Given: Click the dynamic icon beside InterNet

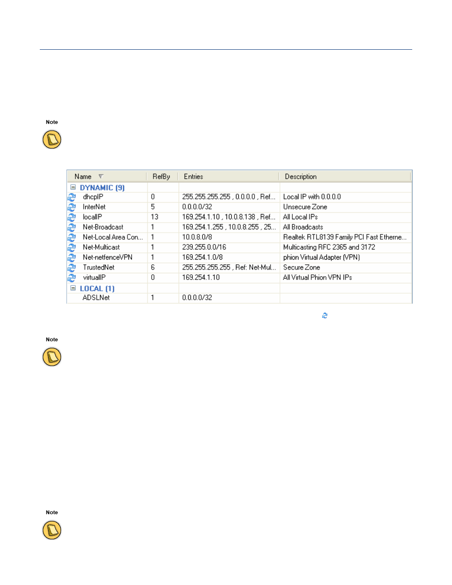Looking at the screenshot, I should (x=72, y=207).
